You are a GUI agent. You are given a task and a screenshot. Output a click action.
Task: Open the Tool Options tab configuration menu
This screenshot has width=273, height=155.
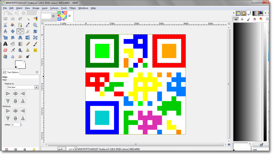coord(37,72)
